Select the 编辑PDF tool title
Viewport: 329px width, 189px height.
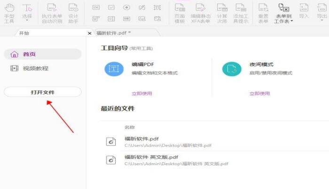click(x=143, y=64)
